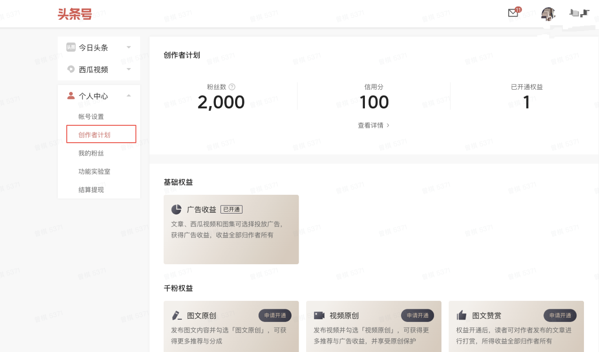Screen dimensions: 599x352
Task: Click the 基础权益 section heading
Action: coord(178,182)
